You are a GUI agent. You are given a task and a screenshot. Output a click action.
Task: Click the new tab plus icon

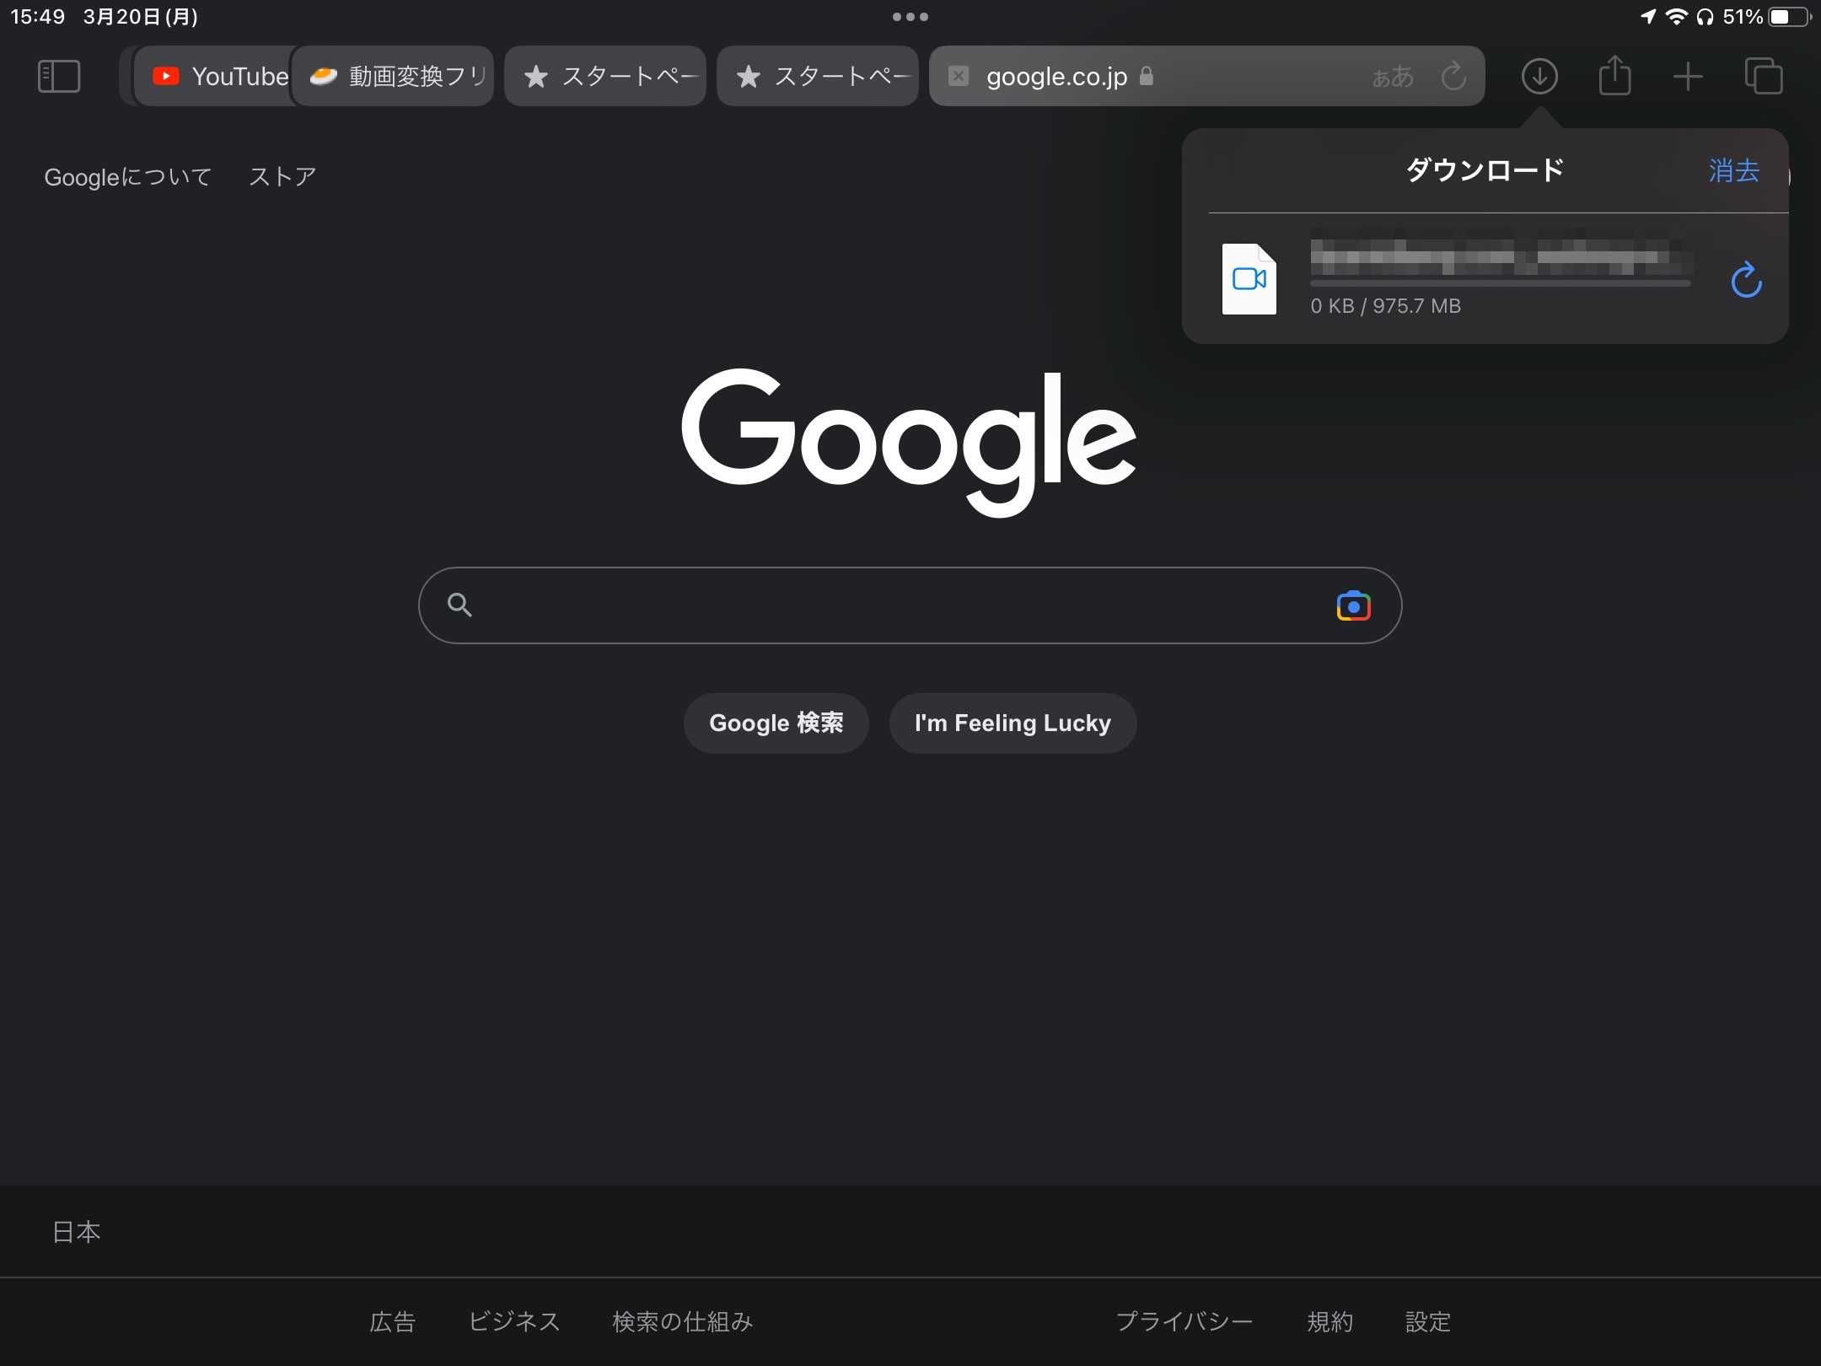point(1684,76)
